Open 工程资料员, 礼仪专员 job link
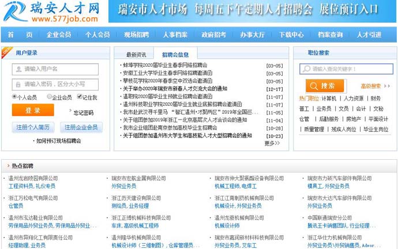The height and width of the screenshot is (249, 398). coord(32,186)
